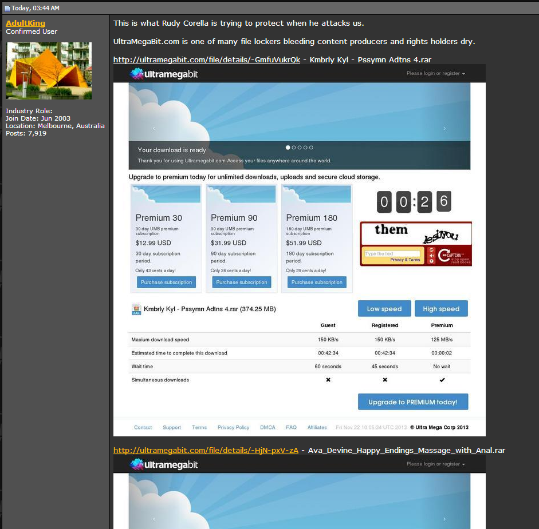
Task: Click the post icon beside the timestamp
Action: (7, 9)
